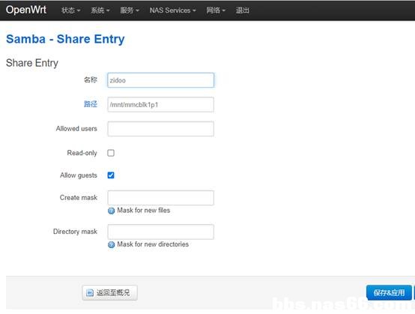Click the Samba - Share Entry heading

click(65, 39)
